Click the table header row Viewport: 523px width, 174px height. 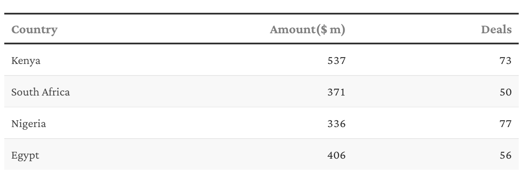(171, 29)
